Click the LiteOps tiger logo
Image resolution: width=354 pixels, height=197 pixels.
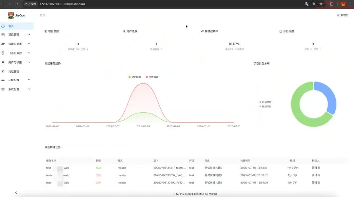10,15
